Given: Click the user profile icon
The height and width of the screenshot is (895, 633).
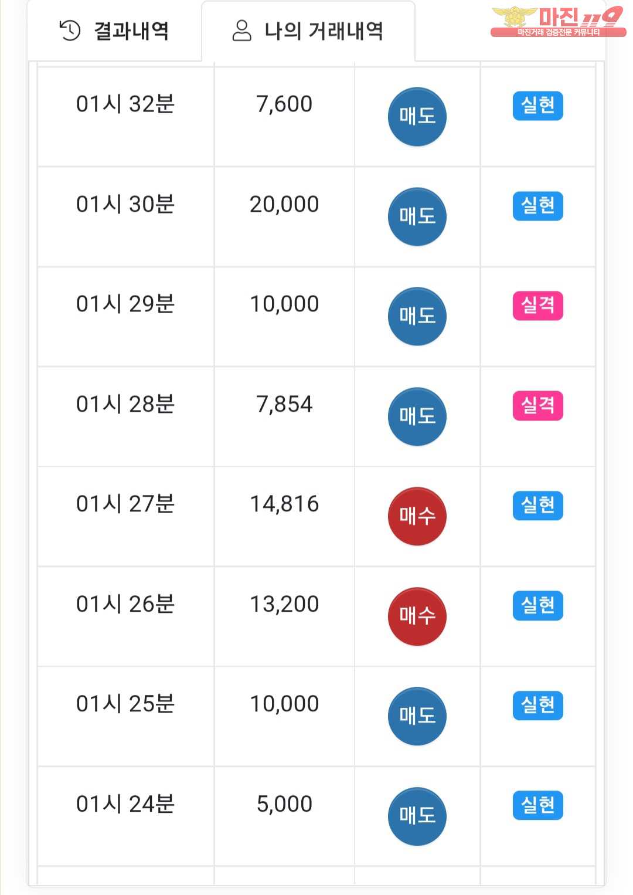Looking at the screenshot, I should pyautogui.click(x=241, y=30).
